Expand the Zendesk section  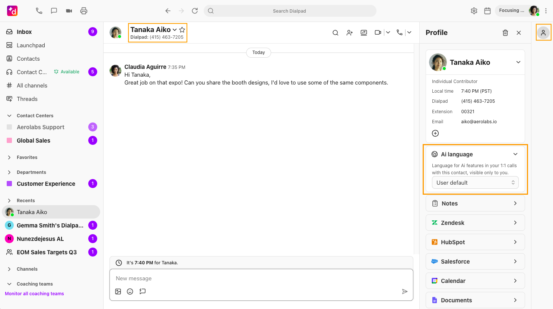(x=475, y=223)
